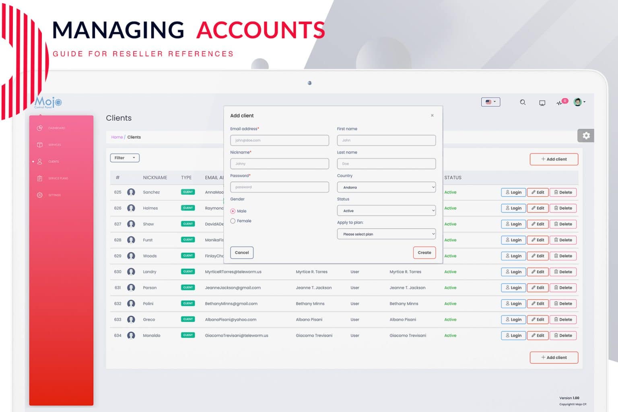Click Add client button above the table
Image resolution: width=618 pixels, height=412 pixels.
(554, 159)
